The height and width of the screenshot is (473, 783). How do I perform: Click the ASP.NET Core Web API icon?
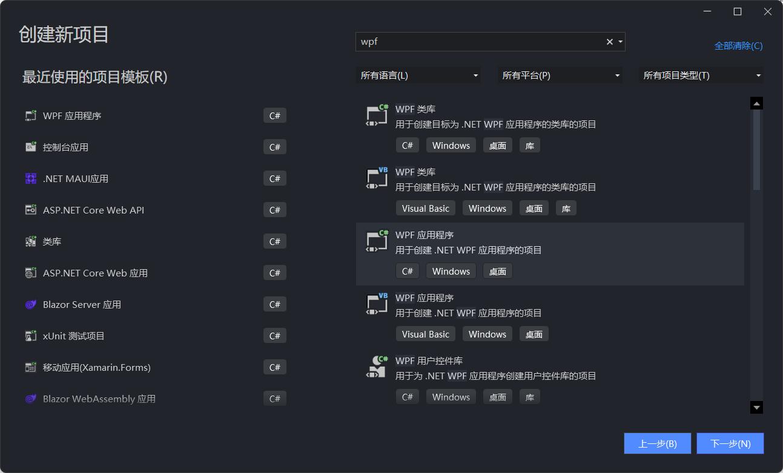[30, 209]
